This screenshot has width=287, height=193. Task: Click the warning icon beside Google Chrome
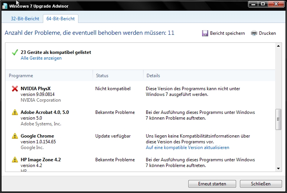point(15,136)
